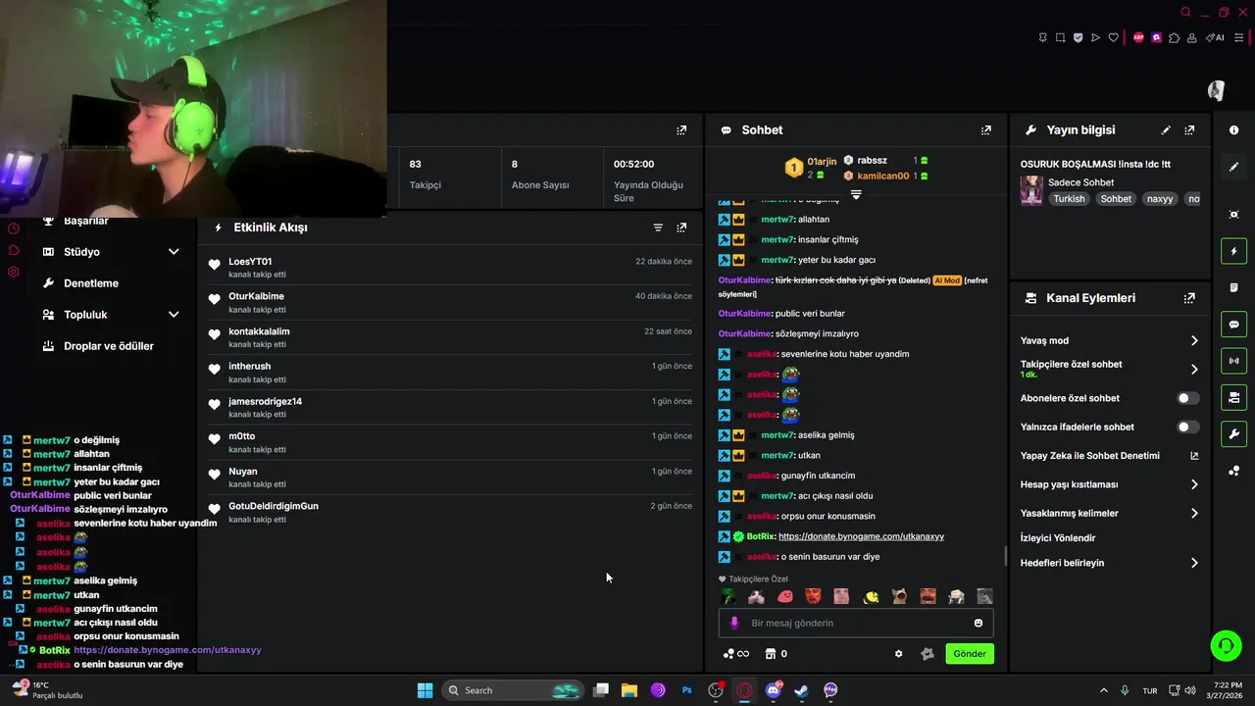Click the channel points icon below chat
The height and width of the screenshot is (706, 1255).
(735, 654)
